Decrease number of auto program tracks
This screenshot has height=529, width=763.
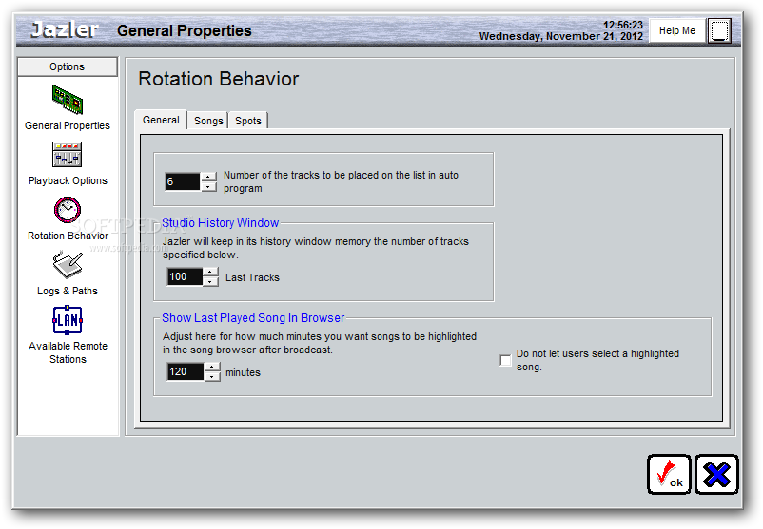(208, 186)
